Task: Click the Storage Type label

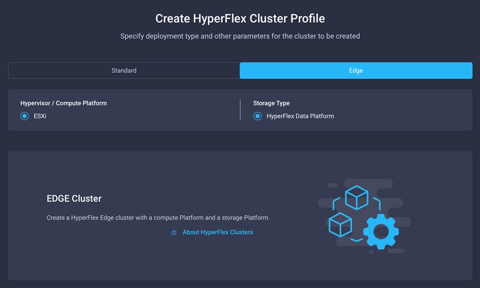Action: (271, 103)
